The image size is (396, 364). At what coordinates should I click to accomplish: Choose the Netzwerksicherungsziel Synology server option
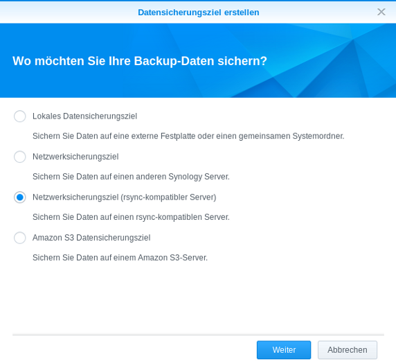(x=19, y=157)
